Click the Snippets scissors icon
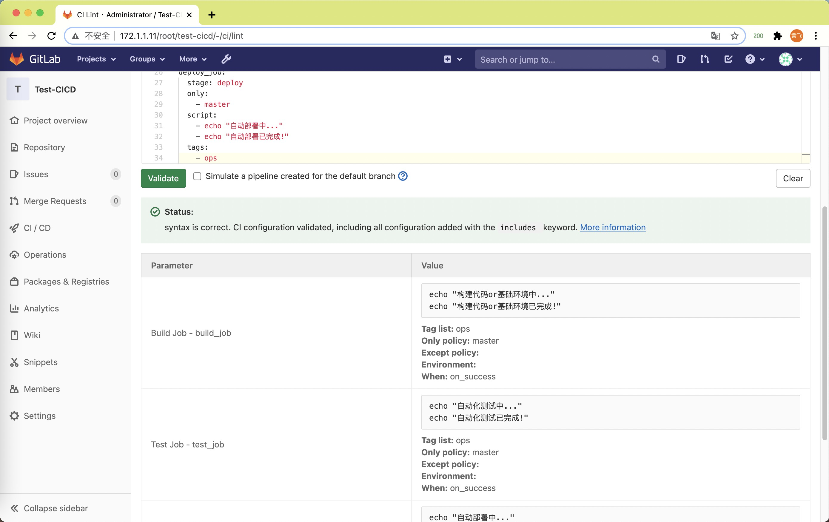 tap(14, 362)
